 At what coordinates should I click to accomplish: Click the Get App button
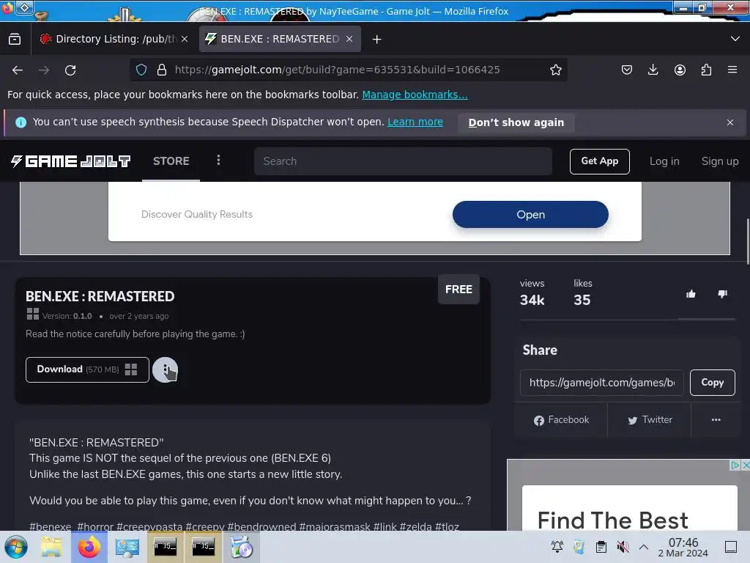coord(599,161)
